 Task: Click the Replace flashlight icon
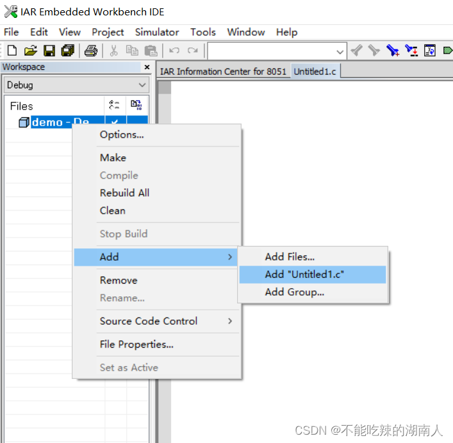pos(411,51)
